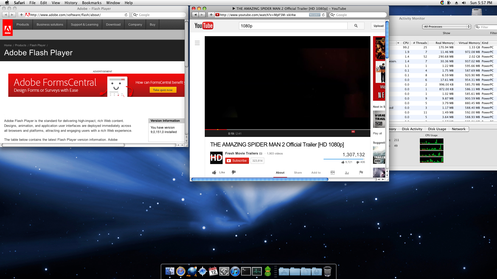The height and width of the screenshot is (279, 497).
Task: Toggle the HD quality badge in the player
Action: 353,132
